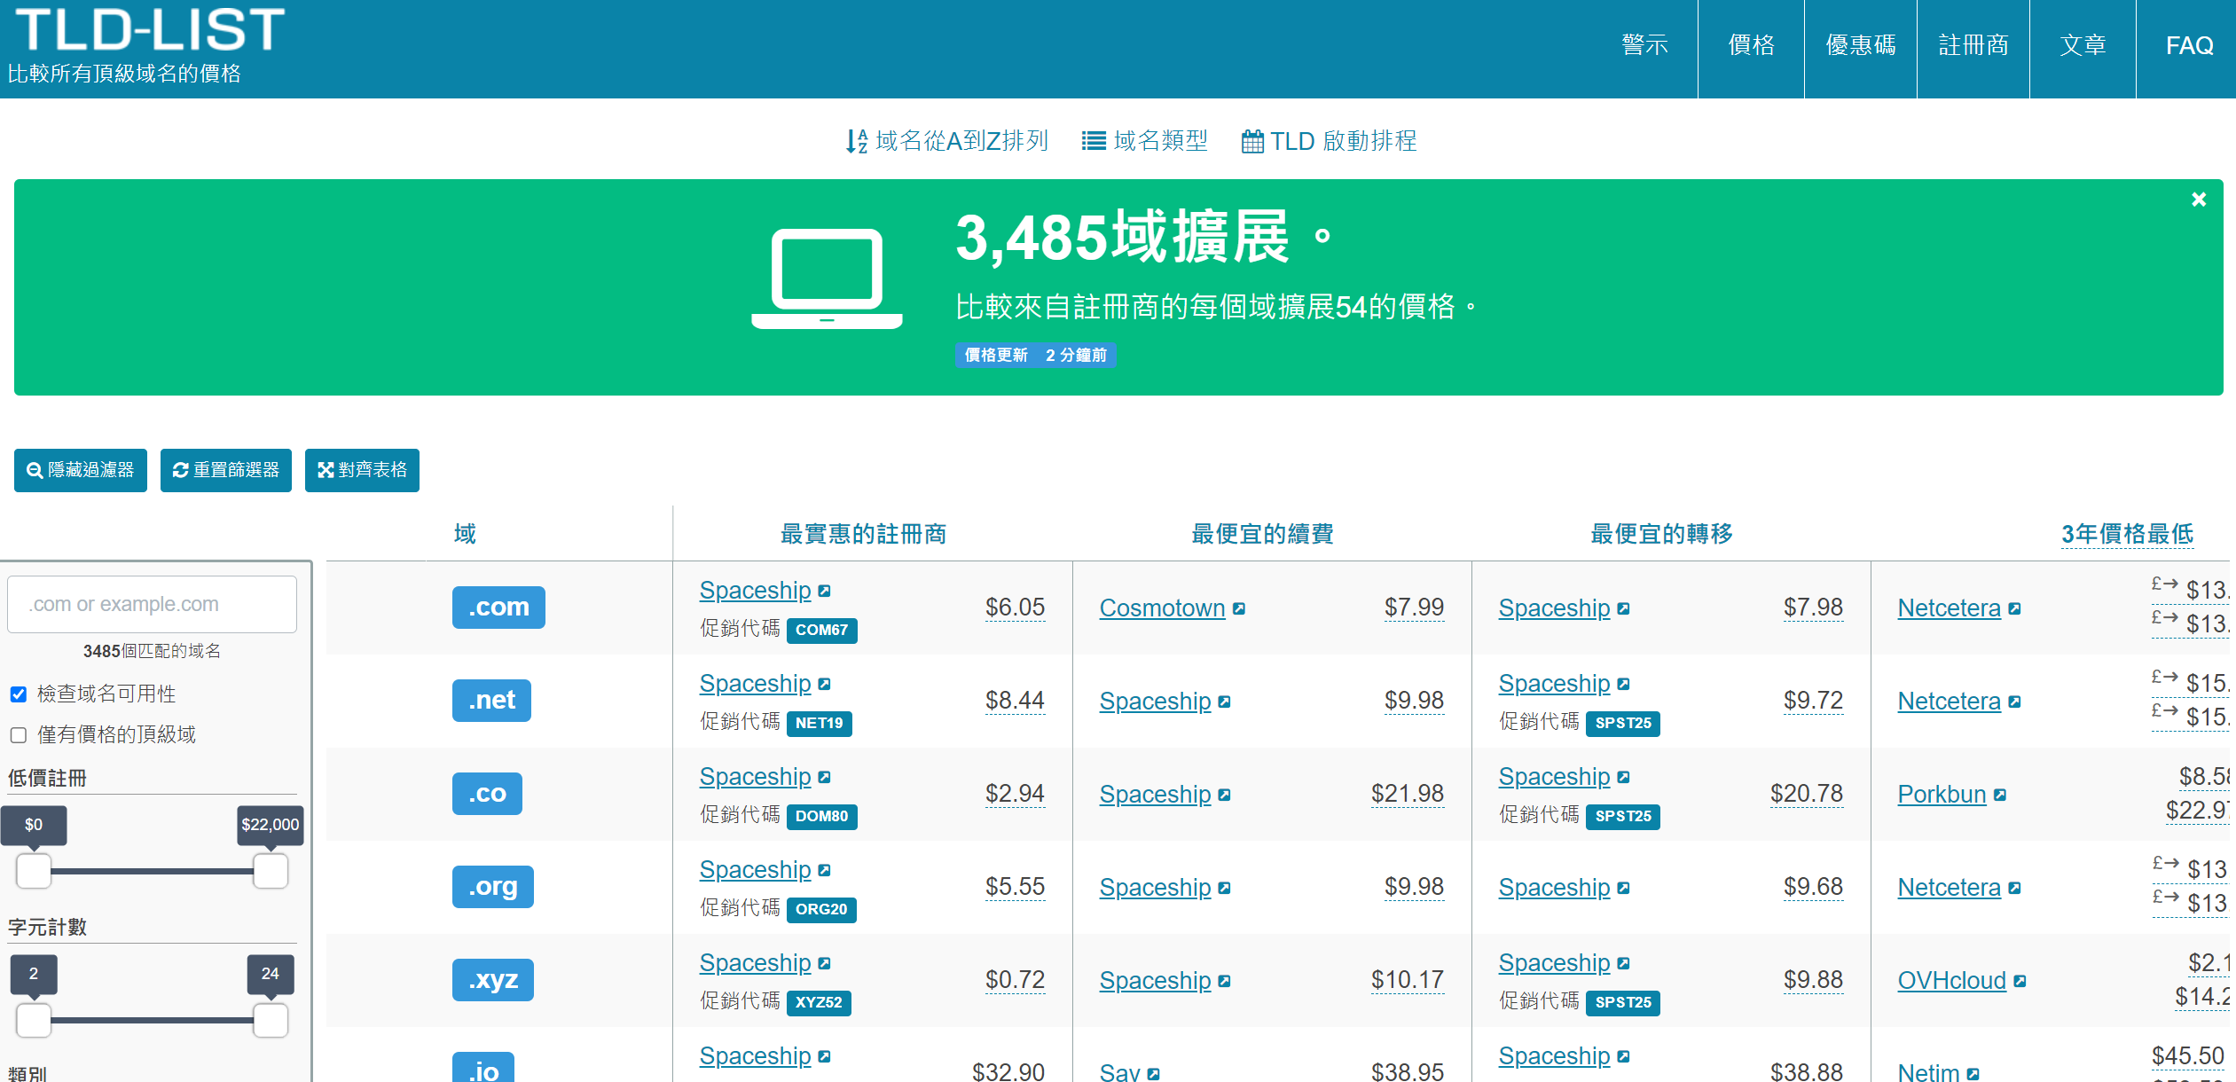2236x1082 pixels.
Task: Click SPST25 promo code in .net row
Action: [1623, 724]
